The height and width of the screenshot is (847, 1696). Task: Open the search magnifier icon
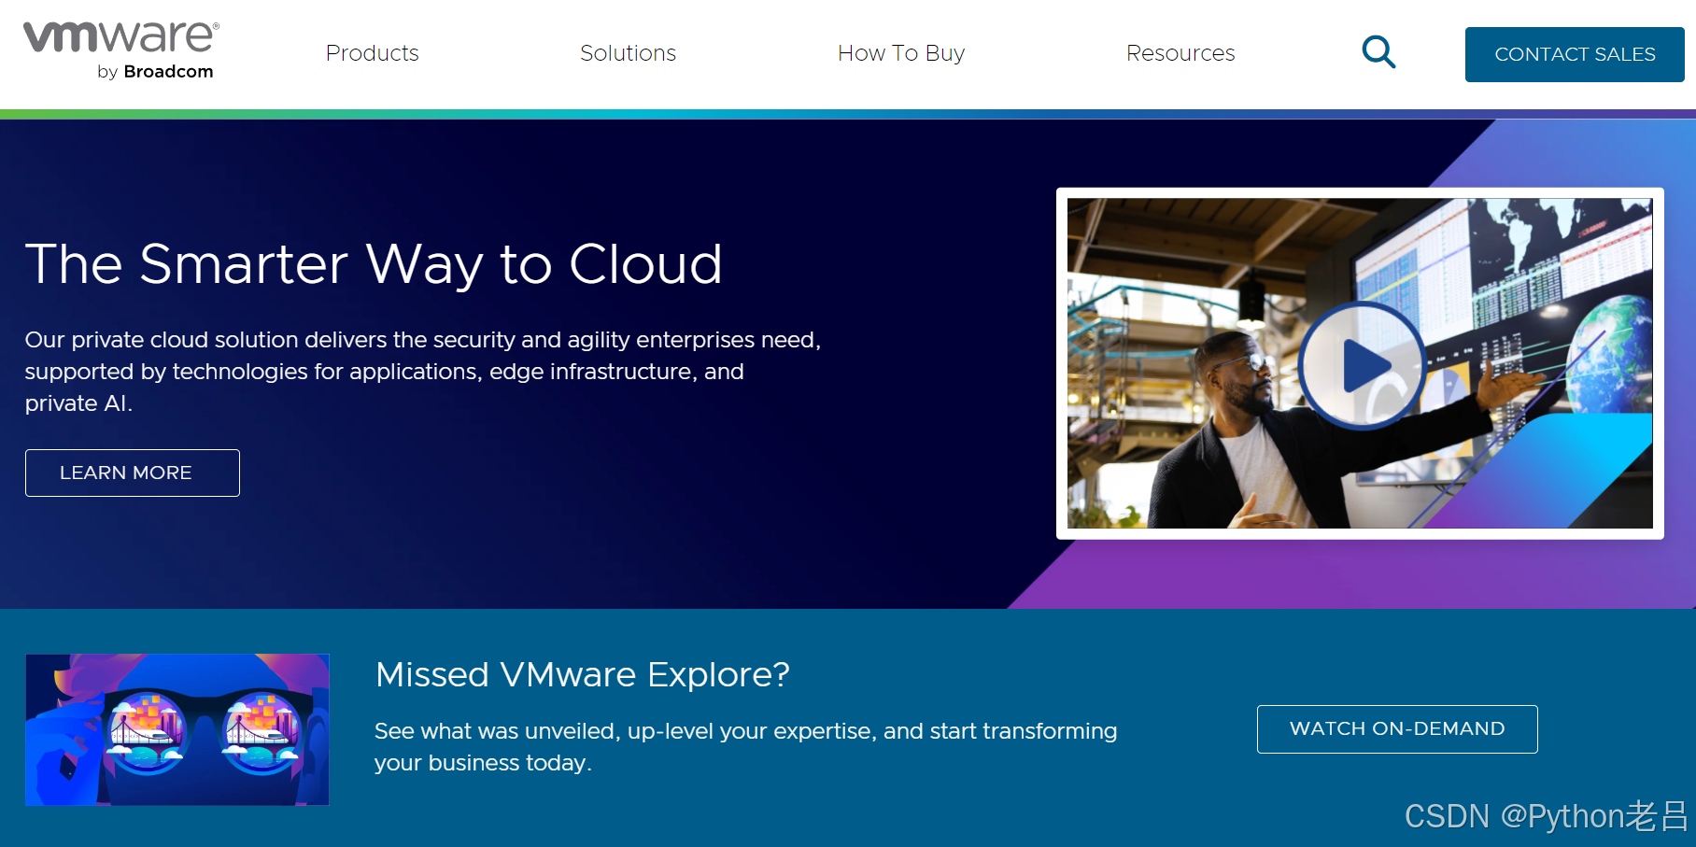coord(1378,52)
